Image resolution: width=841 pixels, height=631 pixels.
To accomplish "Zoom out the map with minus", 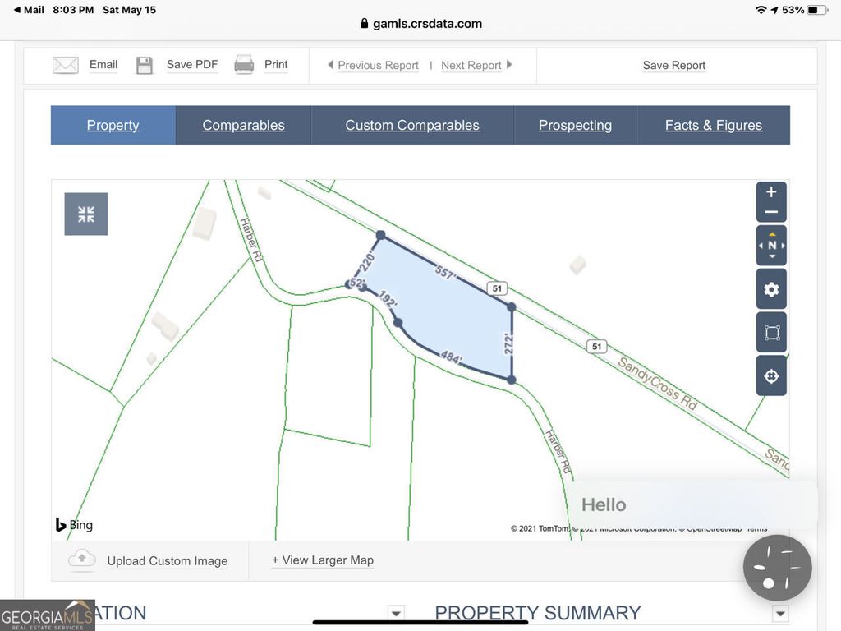I will pyautogui.click(x=771, y=212).
